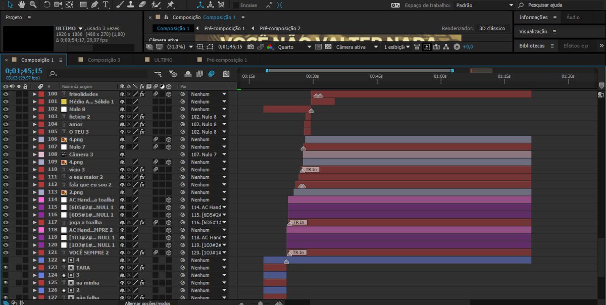Enable the Encaixe snapping checkbox
The height and width of the screenshot is (305, 606).
click(x=236, y=5)
